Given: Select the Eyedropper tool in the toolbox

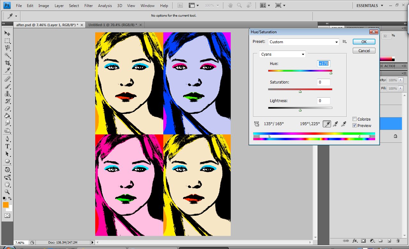Looking at the screenshot, I should pyautogui.click(x=7, y=70).
